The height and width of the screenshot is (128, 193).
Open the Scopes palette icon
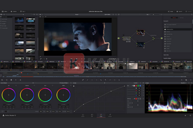[186, 80]
